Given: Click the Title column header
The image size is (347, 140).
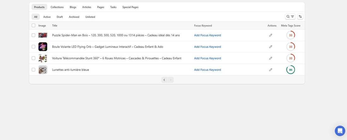Looking at the screenshot, I should tap(55, 26).
